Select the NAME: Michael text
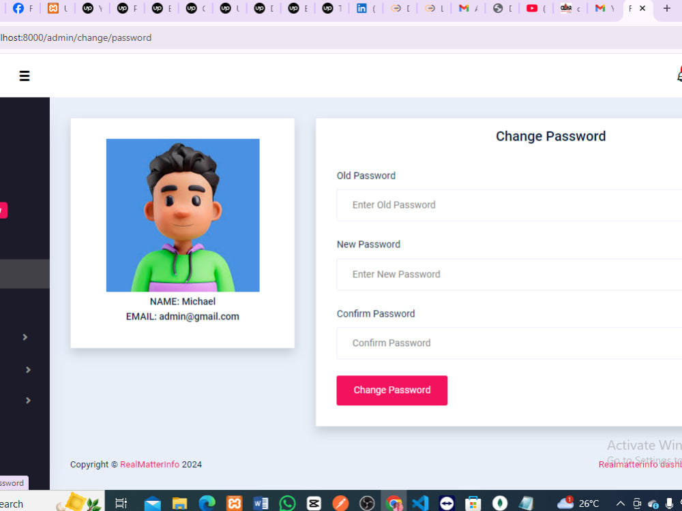This screenshot has width=682, height=511. coord(183,302)
